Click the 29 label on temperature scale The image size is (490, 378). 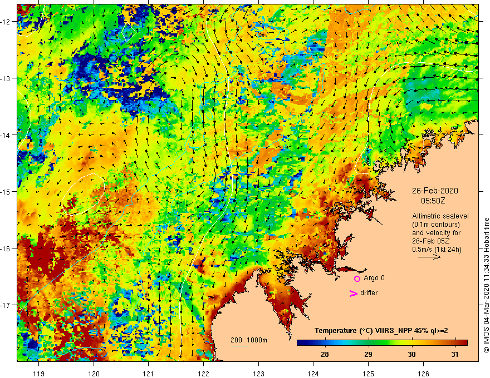pos(368,354)
